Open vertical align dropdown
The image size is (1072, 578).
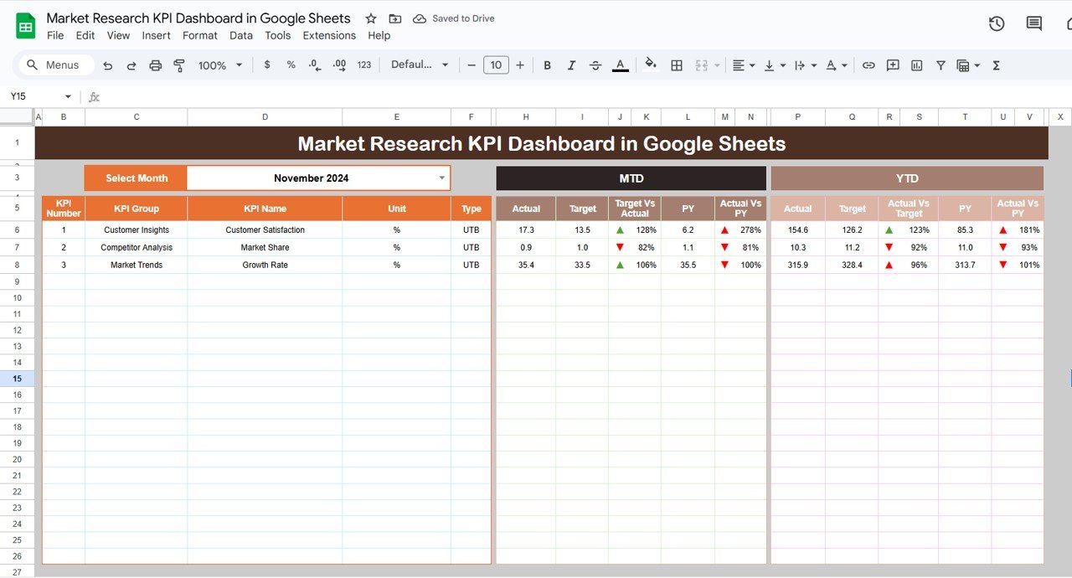774,65
